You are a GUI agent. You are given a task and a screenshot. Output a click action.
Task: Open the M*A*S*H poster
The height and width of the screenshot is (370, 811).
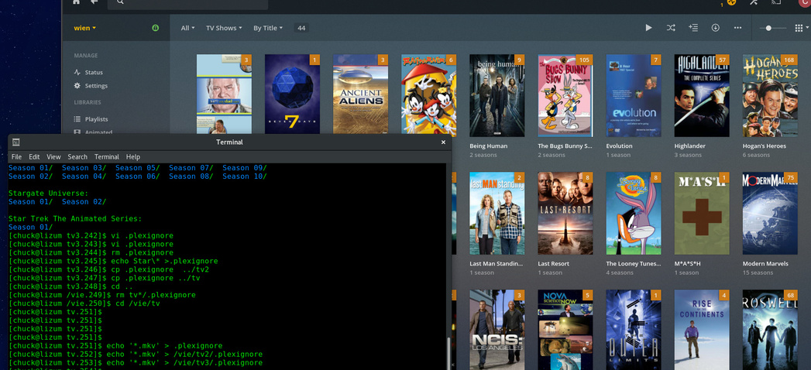click(702, 214)
